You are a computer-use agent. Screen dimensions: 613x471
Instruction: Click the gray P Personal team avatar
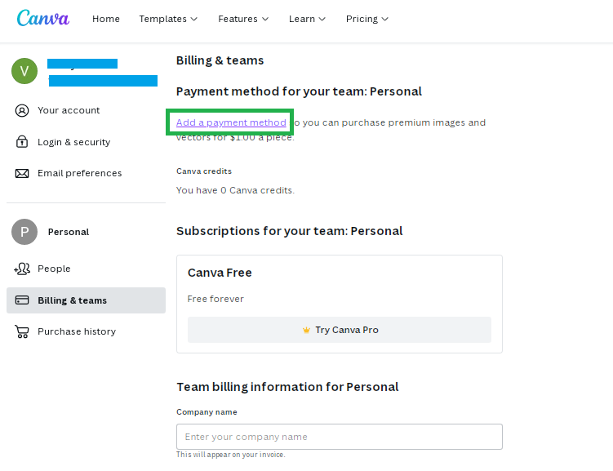pyautogui.click(x=24, y=232)
